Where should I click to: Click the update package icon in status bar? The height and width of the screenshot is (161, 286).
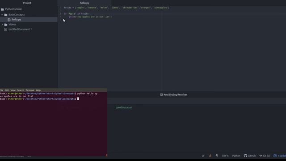[275, 156]
